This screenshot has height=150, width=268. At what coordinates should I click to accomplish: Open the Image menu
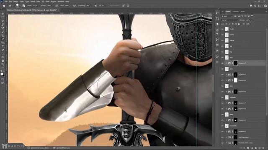[16, 1]
